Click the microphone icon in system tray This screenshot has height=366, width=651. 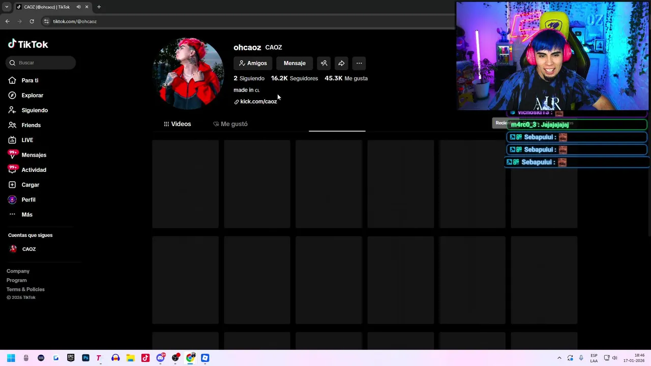(x=581, y=358)
